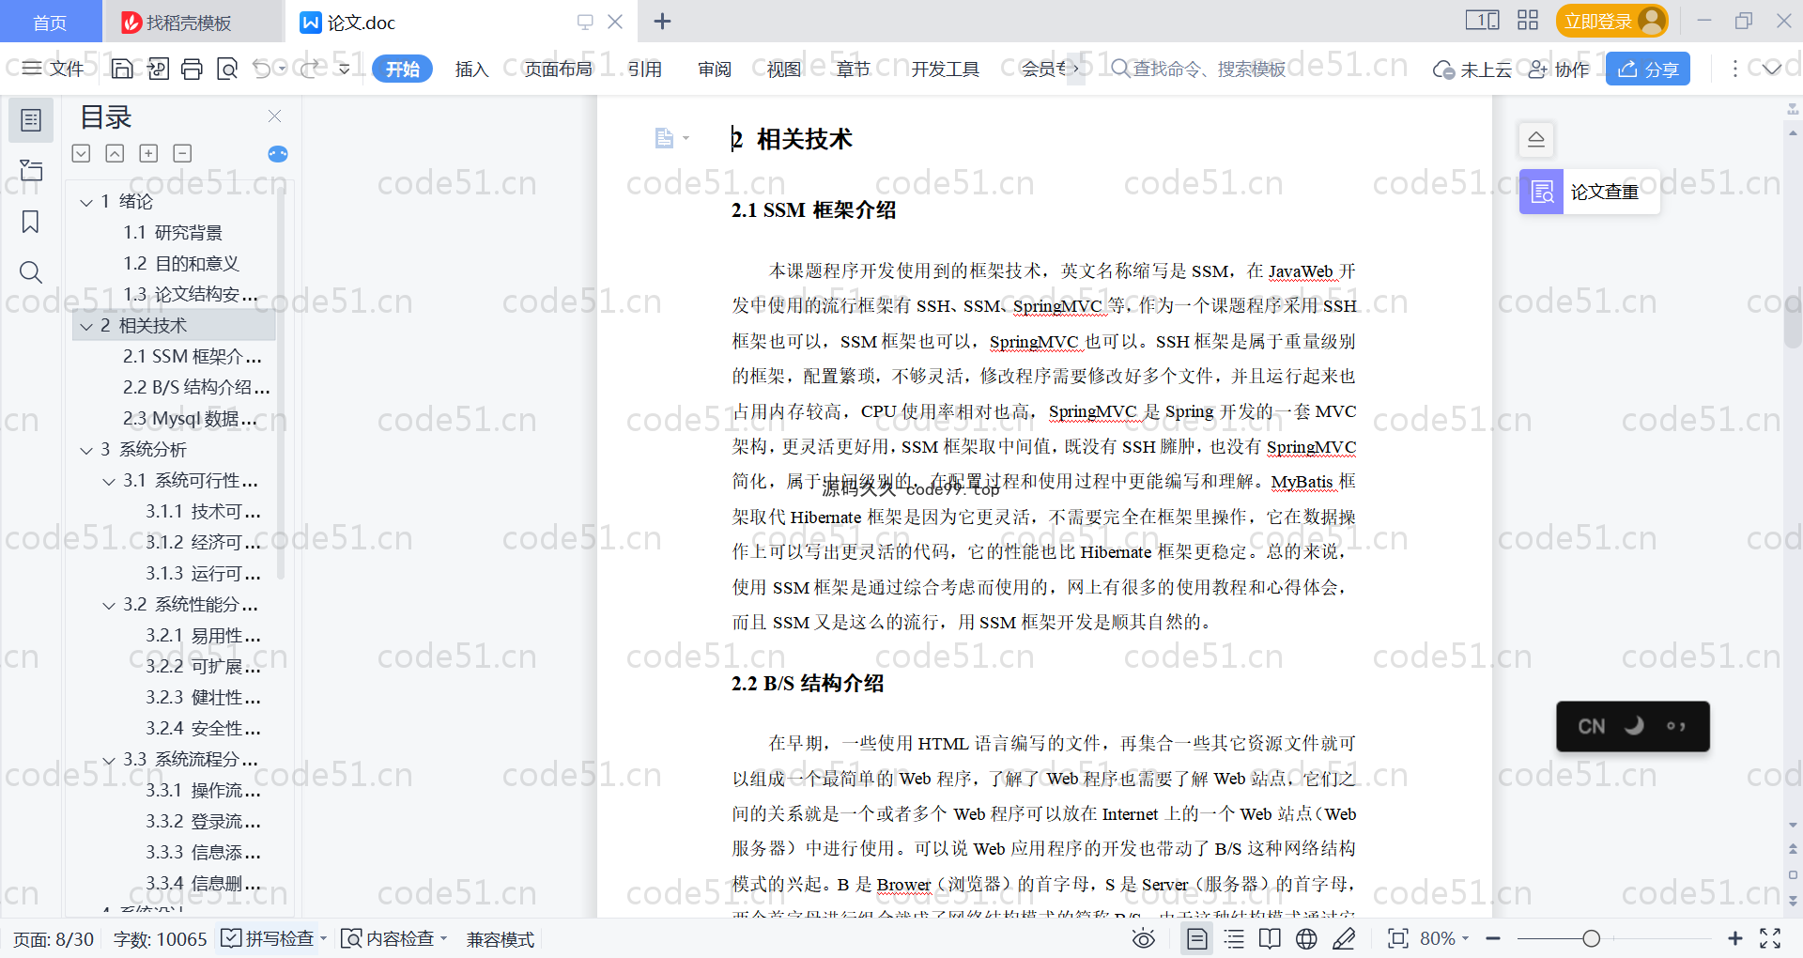Open Print Preview icon
This screenshot has height=958, width=1803.
[x=227, y=69]
